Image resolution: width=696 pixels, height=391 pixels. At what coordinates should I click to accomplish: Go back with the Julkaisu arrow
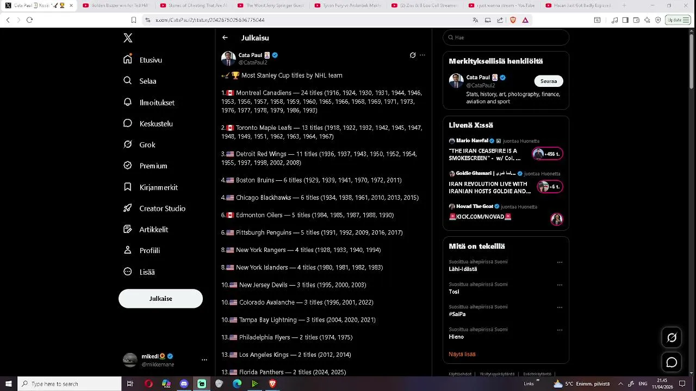[225, 38]
